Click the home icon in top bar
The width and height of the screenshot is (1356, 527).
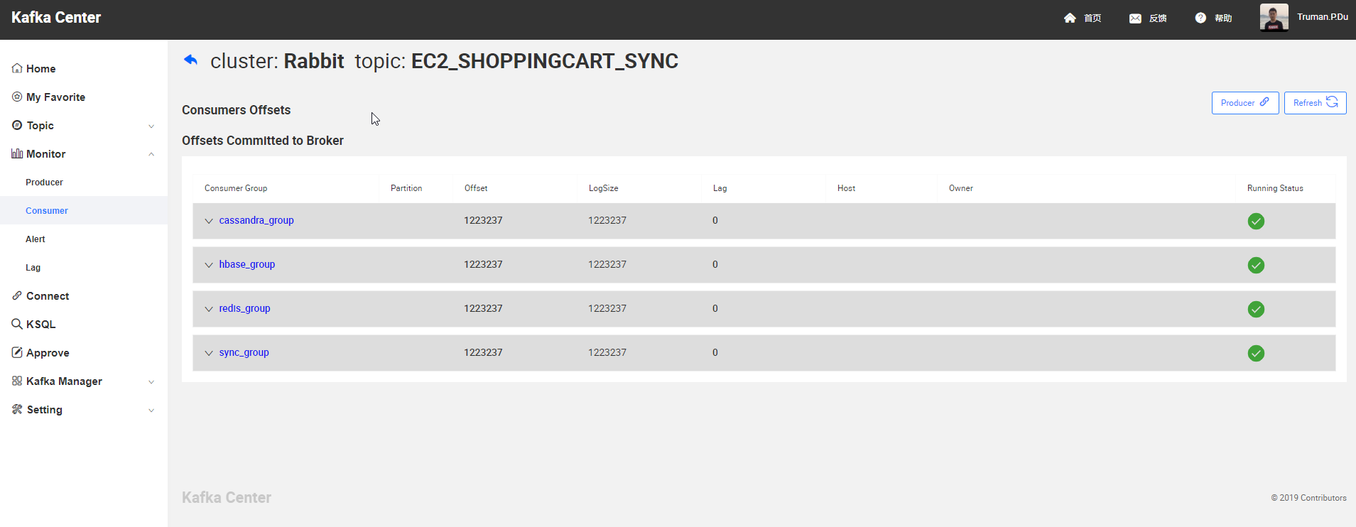point(1070,18)
